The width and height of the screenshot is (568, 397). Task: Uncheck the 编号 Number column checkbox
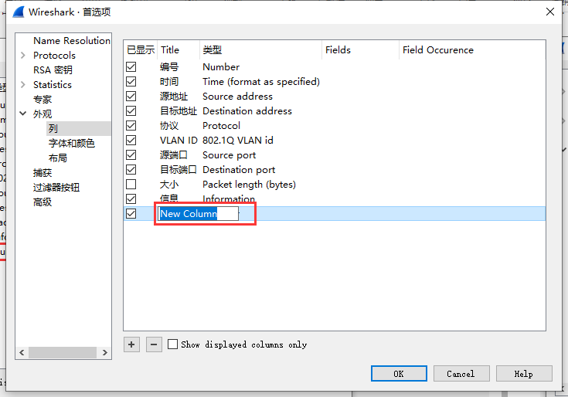[x=131, y=67]
